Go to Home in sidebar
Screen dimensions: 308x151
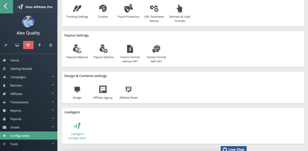point(14,60)
